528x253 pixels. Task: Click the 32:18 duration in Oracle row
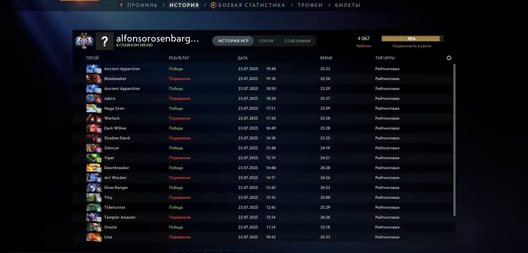[325, 227]
